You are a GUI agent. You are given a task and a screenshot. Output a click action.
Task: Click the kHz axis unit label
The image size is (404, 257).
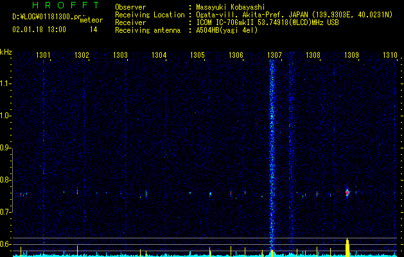(6, 52)
